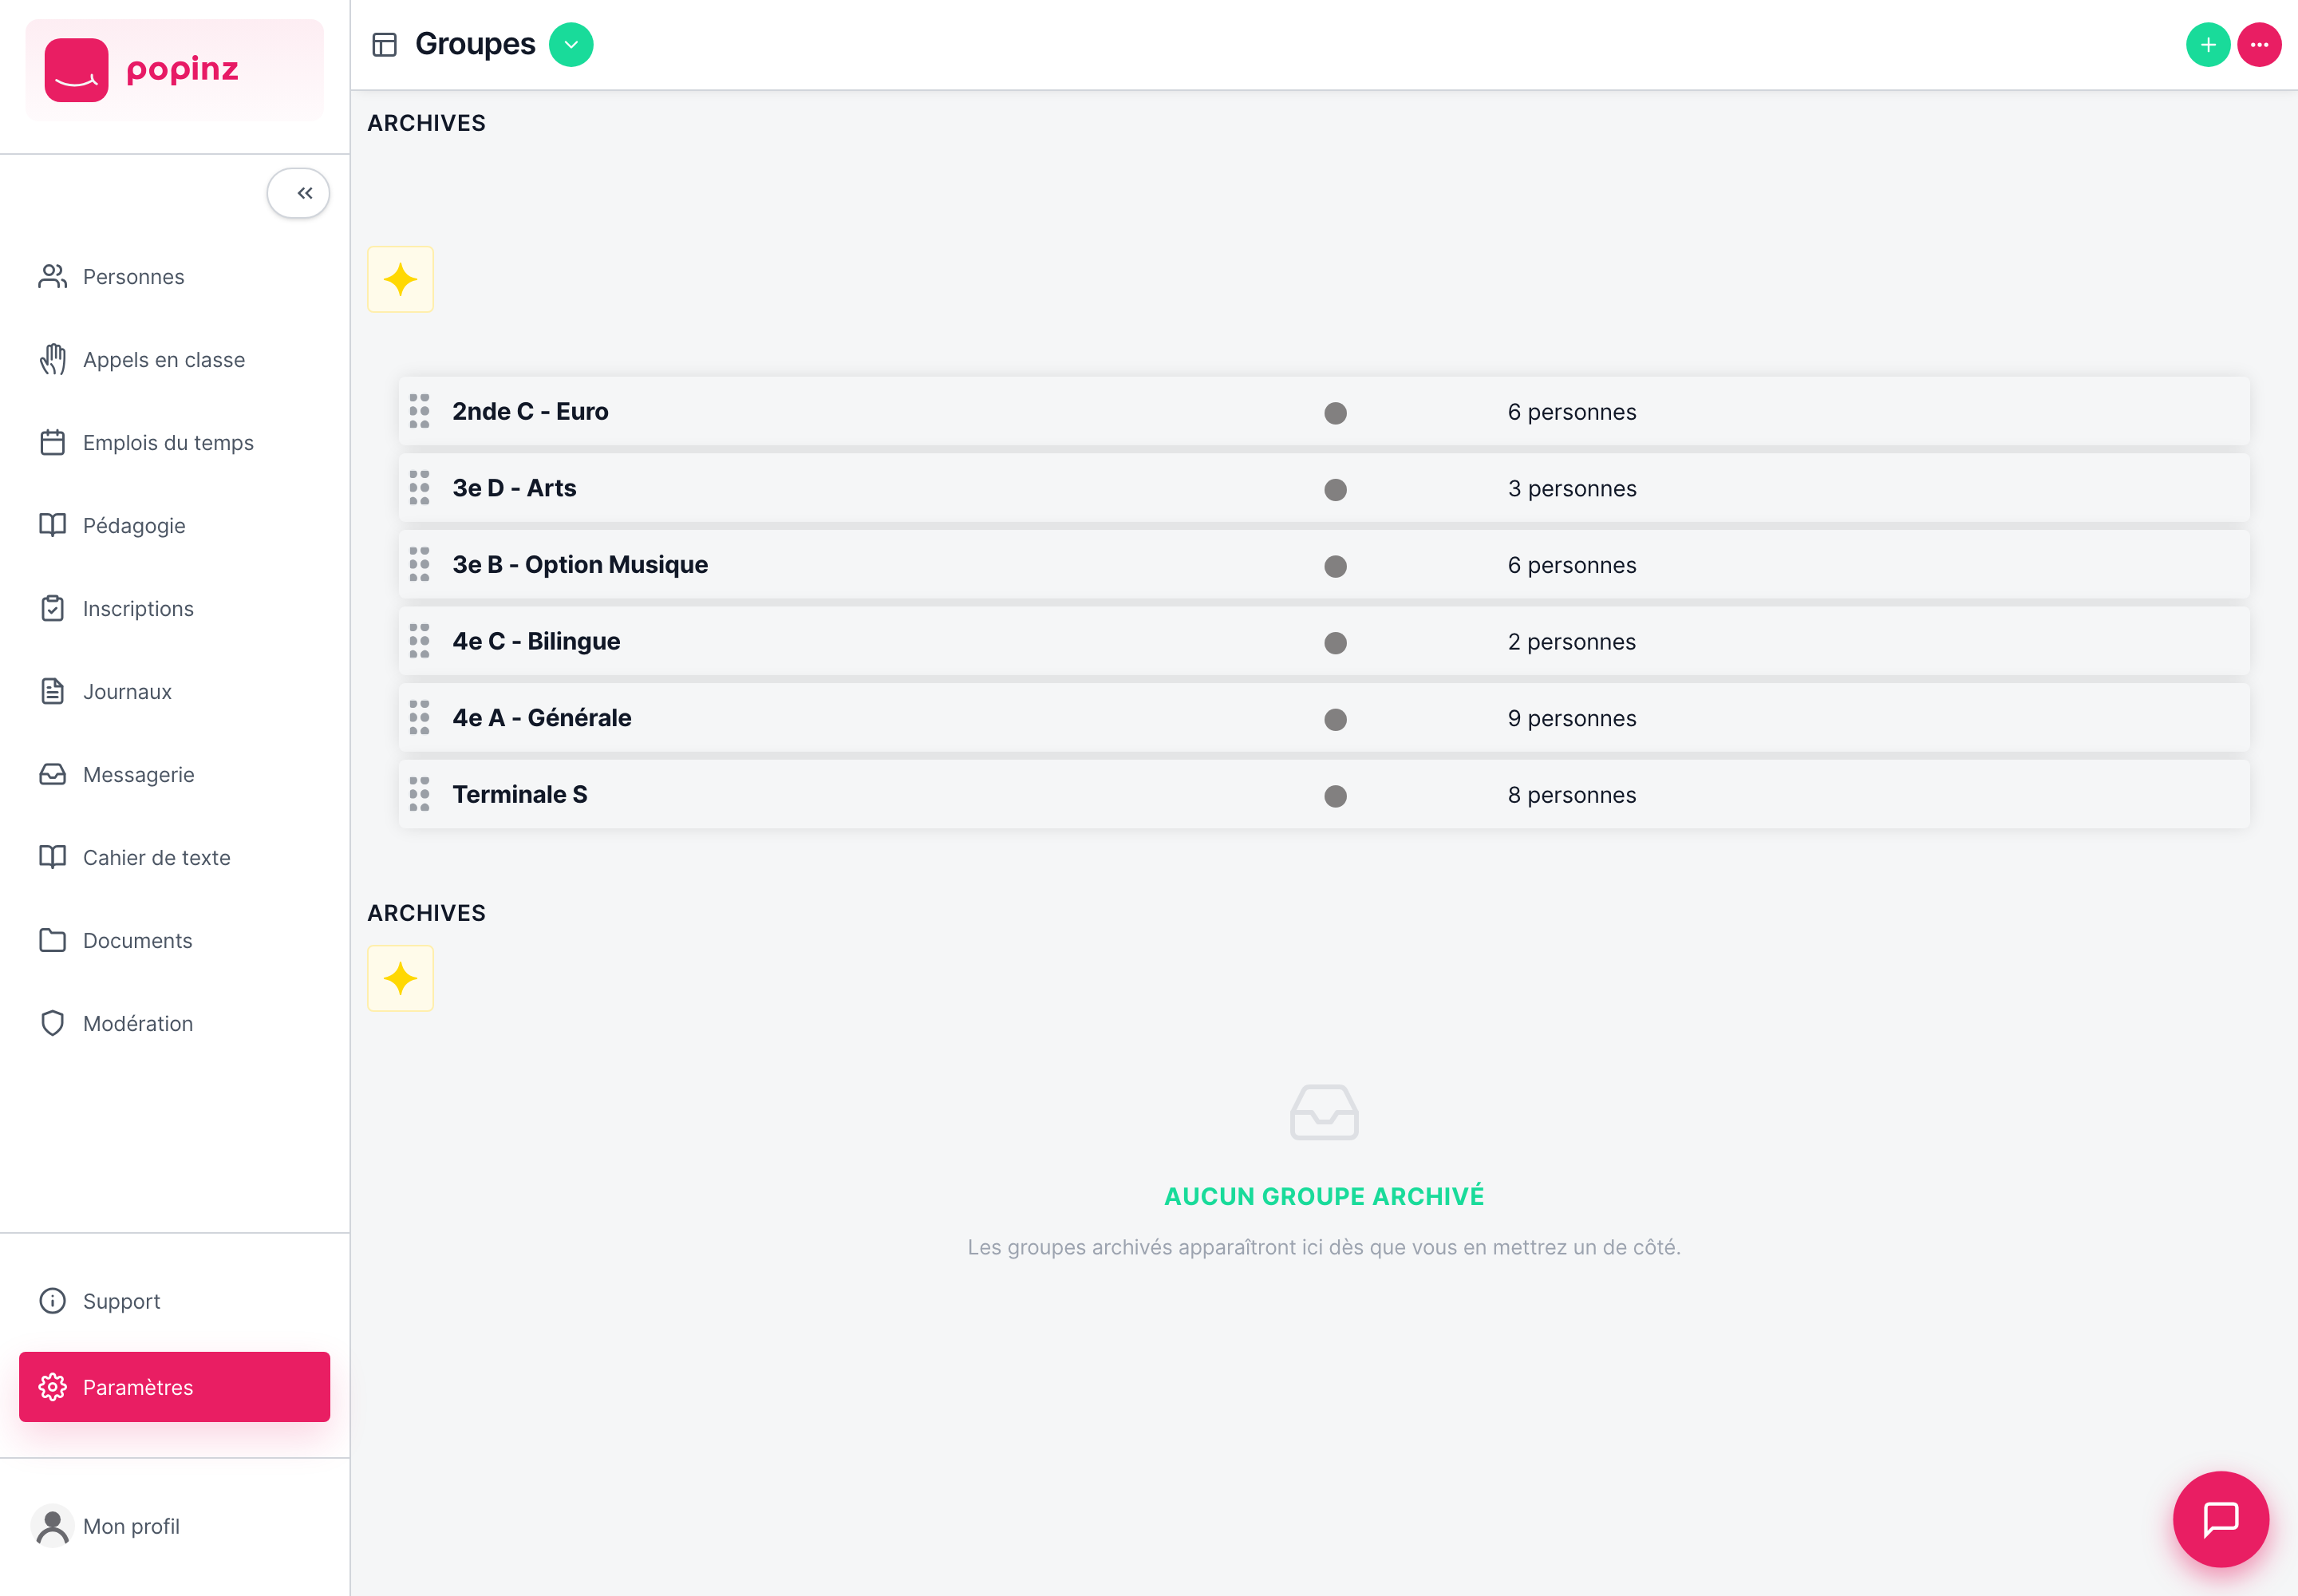Open the pink more-options menu
The image size is (2298, 1596).
coord(2259,45)
